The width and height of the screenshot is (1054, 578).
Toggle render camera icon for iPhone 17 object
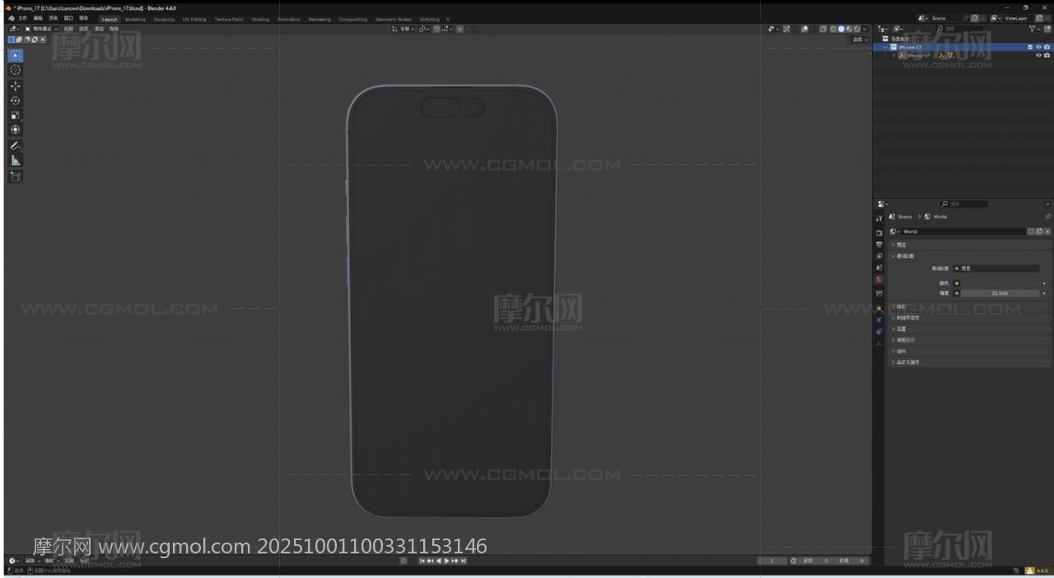pyautogui.click(x=1047, y=56)
